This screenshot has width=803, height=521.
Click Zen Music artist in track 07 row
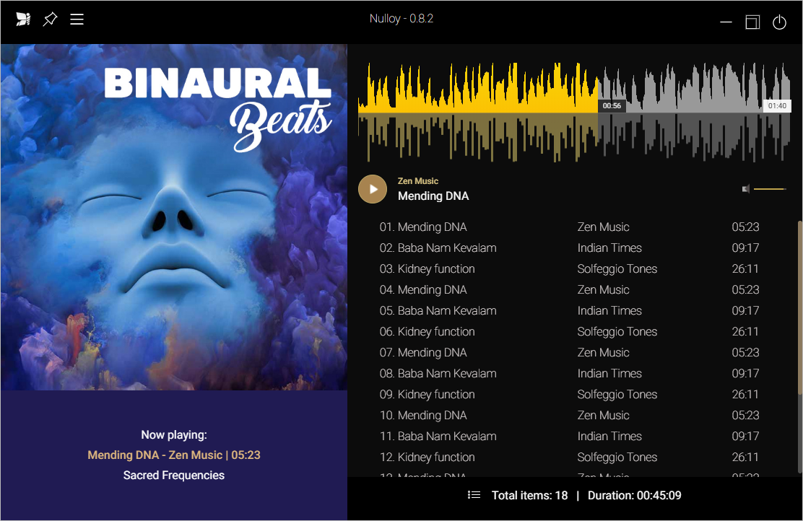point(603,353)
